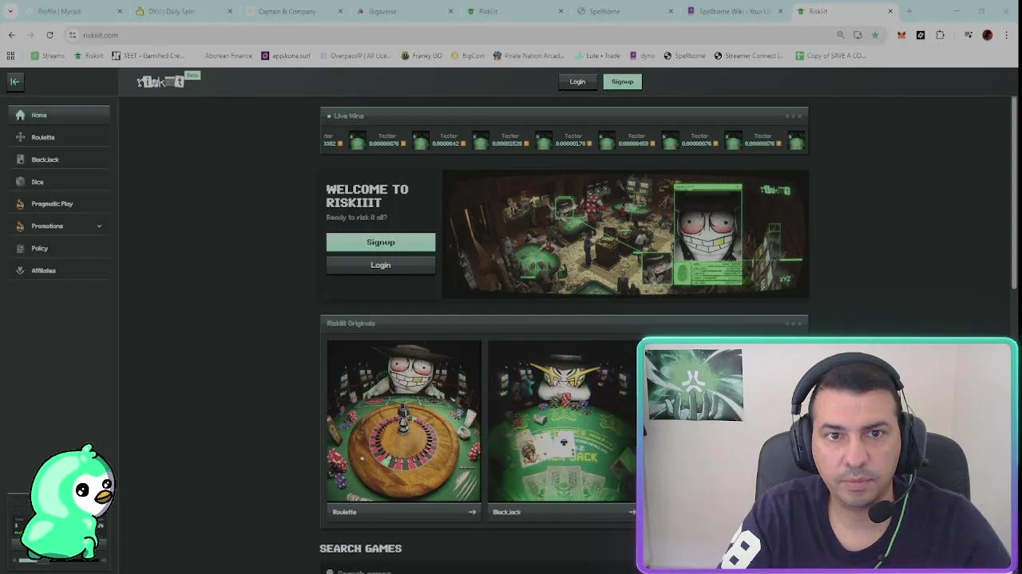
Task: Open the apps grid in bookmarks bar
Action: click(x=10, y=56)
